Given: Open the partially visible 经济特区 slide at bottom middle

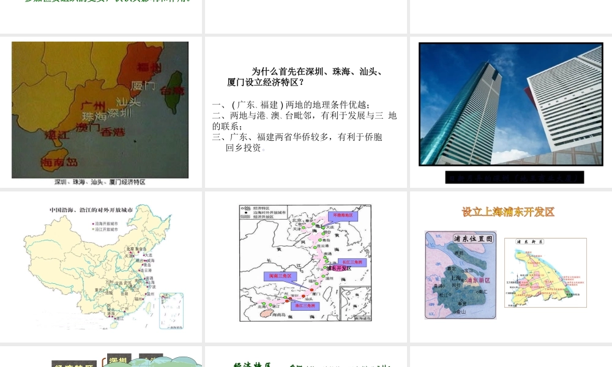Looking at the screenshot, I should pos(305,357).
